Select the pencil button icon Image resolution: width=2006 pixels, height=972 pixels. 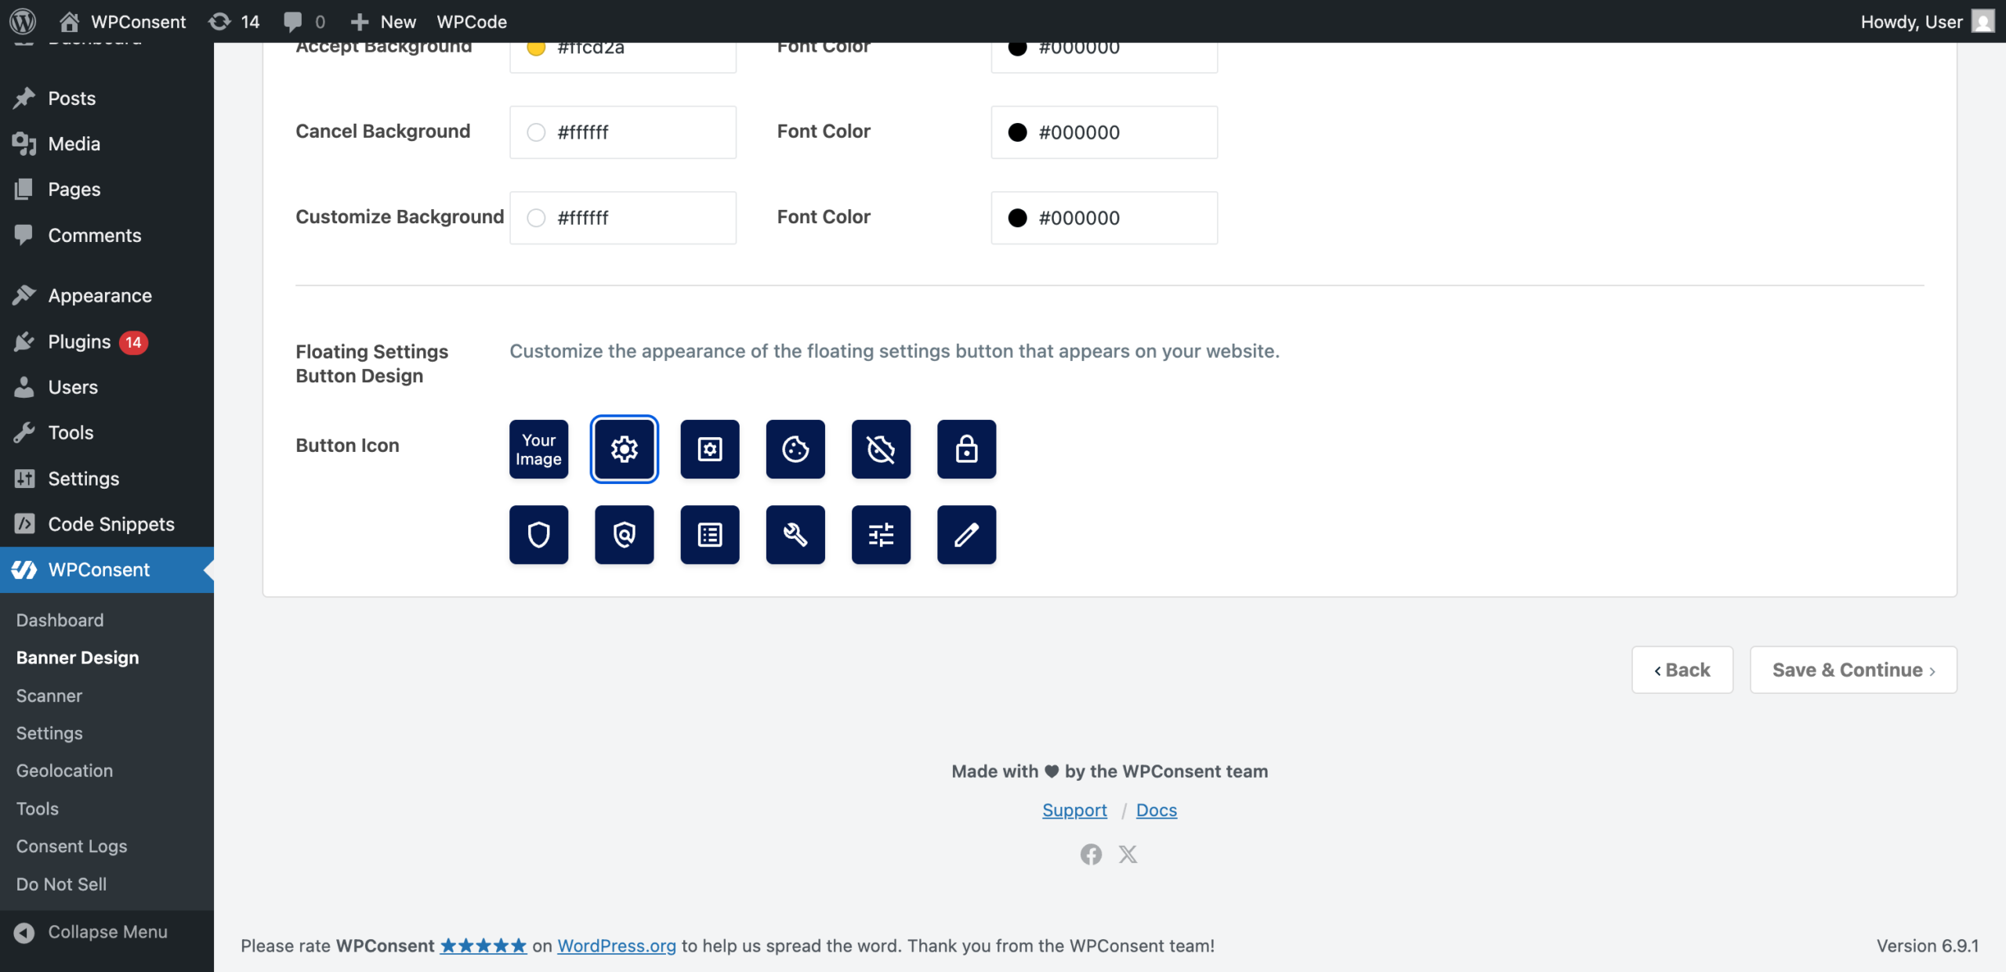pos(966,534)
